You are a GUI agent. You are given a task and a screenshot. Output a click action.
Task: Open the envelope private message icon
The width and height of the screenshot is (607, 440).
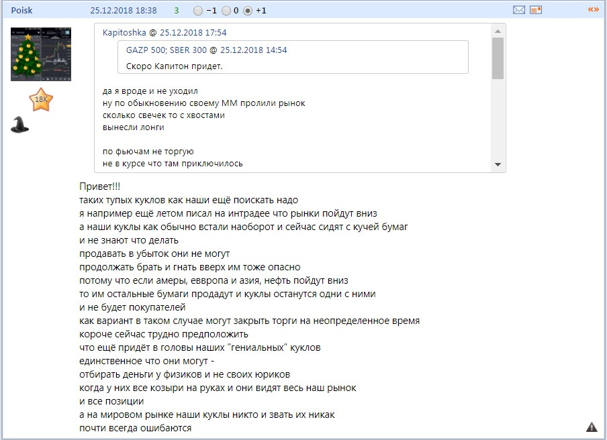(x=519, y=10)
